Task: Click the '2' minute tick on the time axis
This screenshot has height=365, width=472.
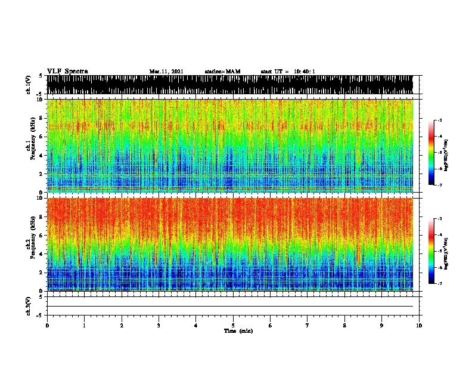Action: click(122, 326)
